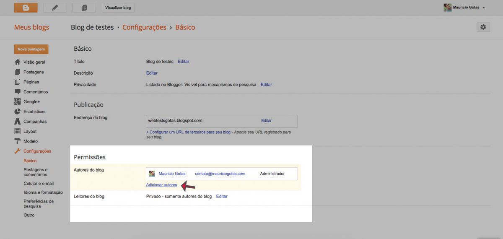The width and height of the screenshot is (503, 239).
Task: Open Postagens in sidebar
Action: (34, 72)
